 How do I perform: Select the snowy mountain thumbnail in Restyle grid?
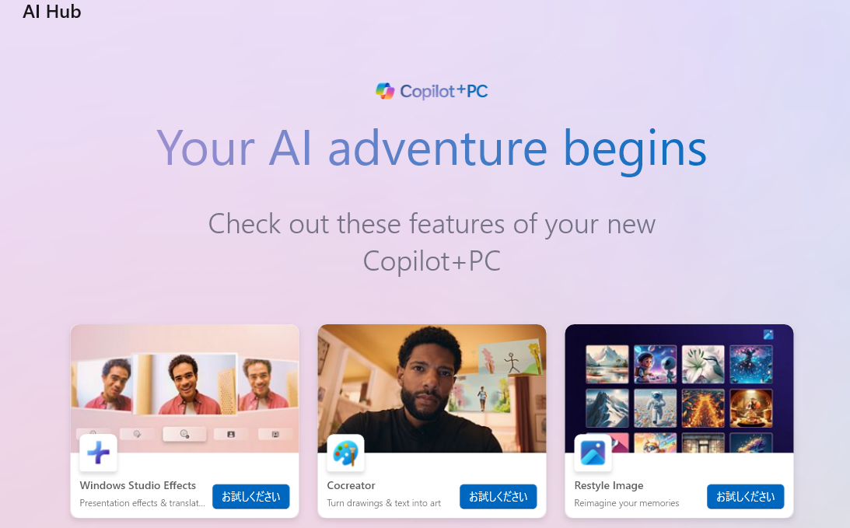tap(607, 407)
